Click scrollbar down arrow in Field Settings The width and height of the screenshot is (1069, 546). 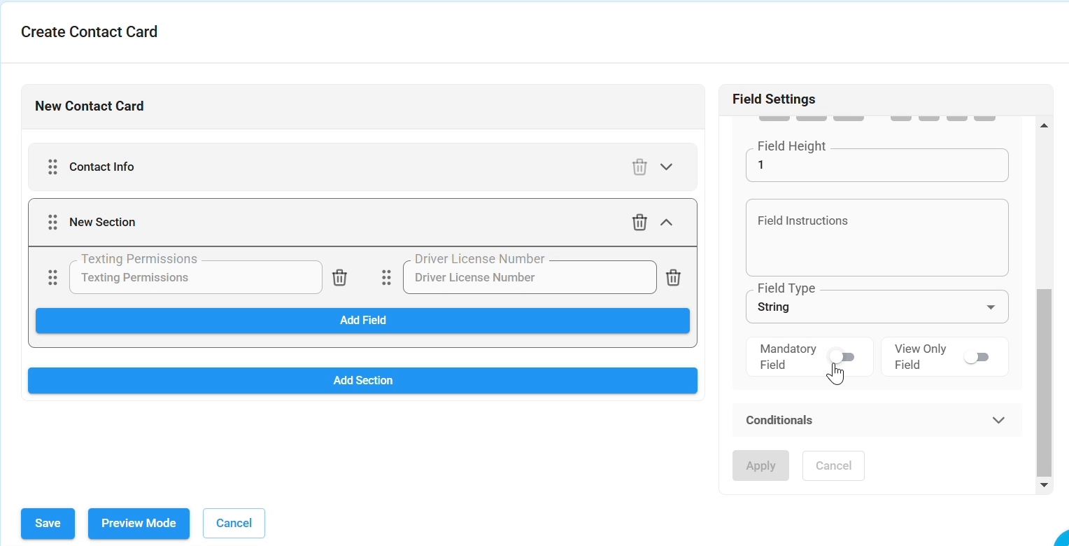1044,484
